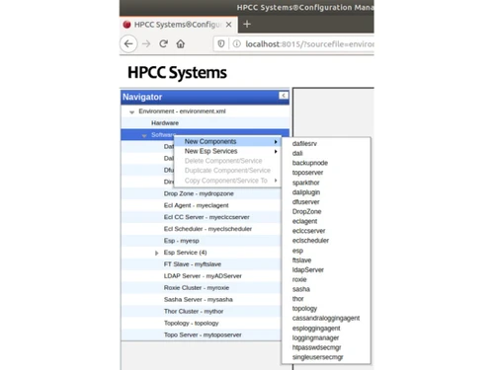Open a new browser tab with plus
This screenshot has height=370, width=494.
[x=247, y=24]
